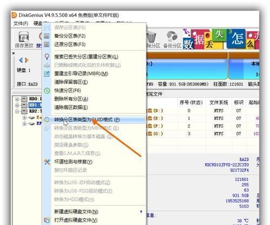Click the model text WDCWD10JPVX-22JC3T0
Viewport: 270px width, 225px height.
point(227,165)
